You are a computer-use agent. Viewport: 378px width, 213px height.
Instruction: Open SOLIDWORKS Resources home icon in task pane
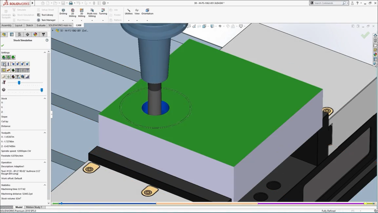pyautogui.click(x=375, y=36)
